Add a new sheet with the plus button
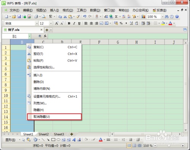 coord(72,134)
